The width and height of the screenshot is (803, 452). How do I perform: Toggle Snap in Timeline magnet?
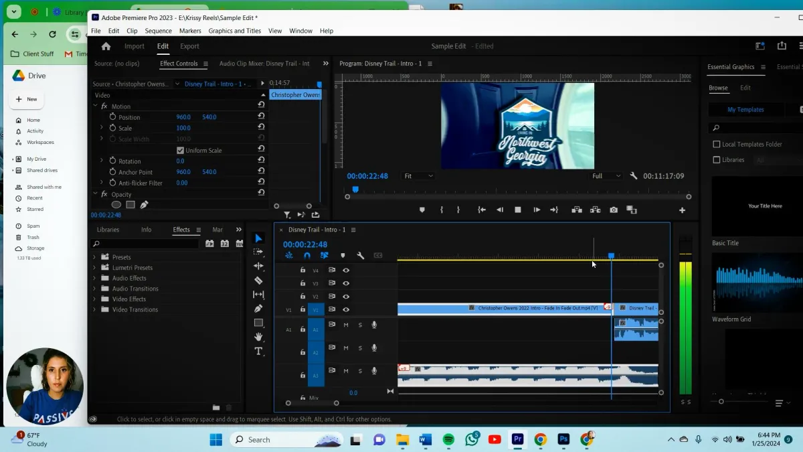(x=307, y=255)
